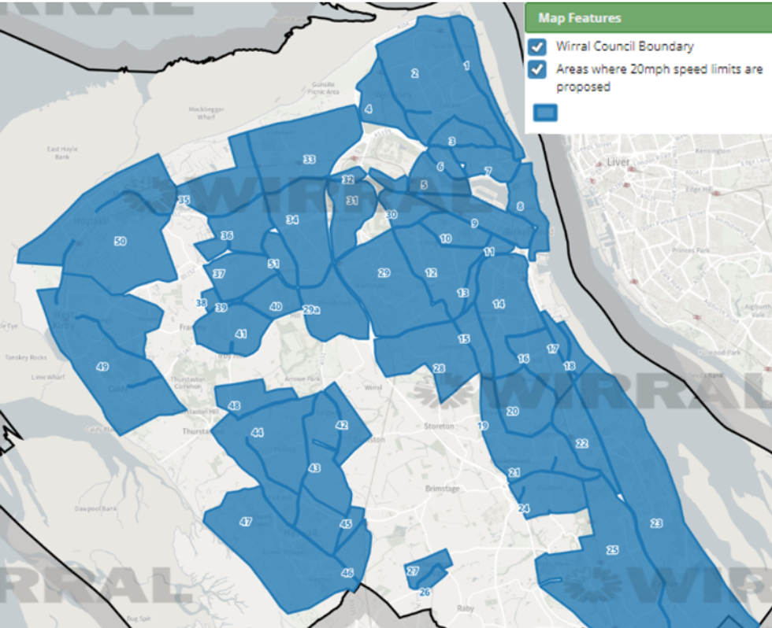Select zone 50 marker near Hoylake
Image resolution: width=772 pixels, height=628 pixels.
(x=119, y=242)
